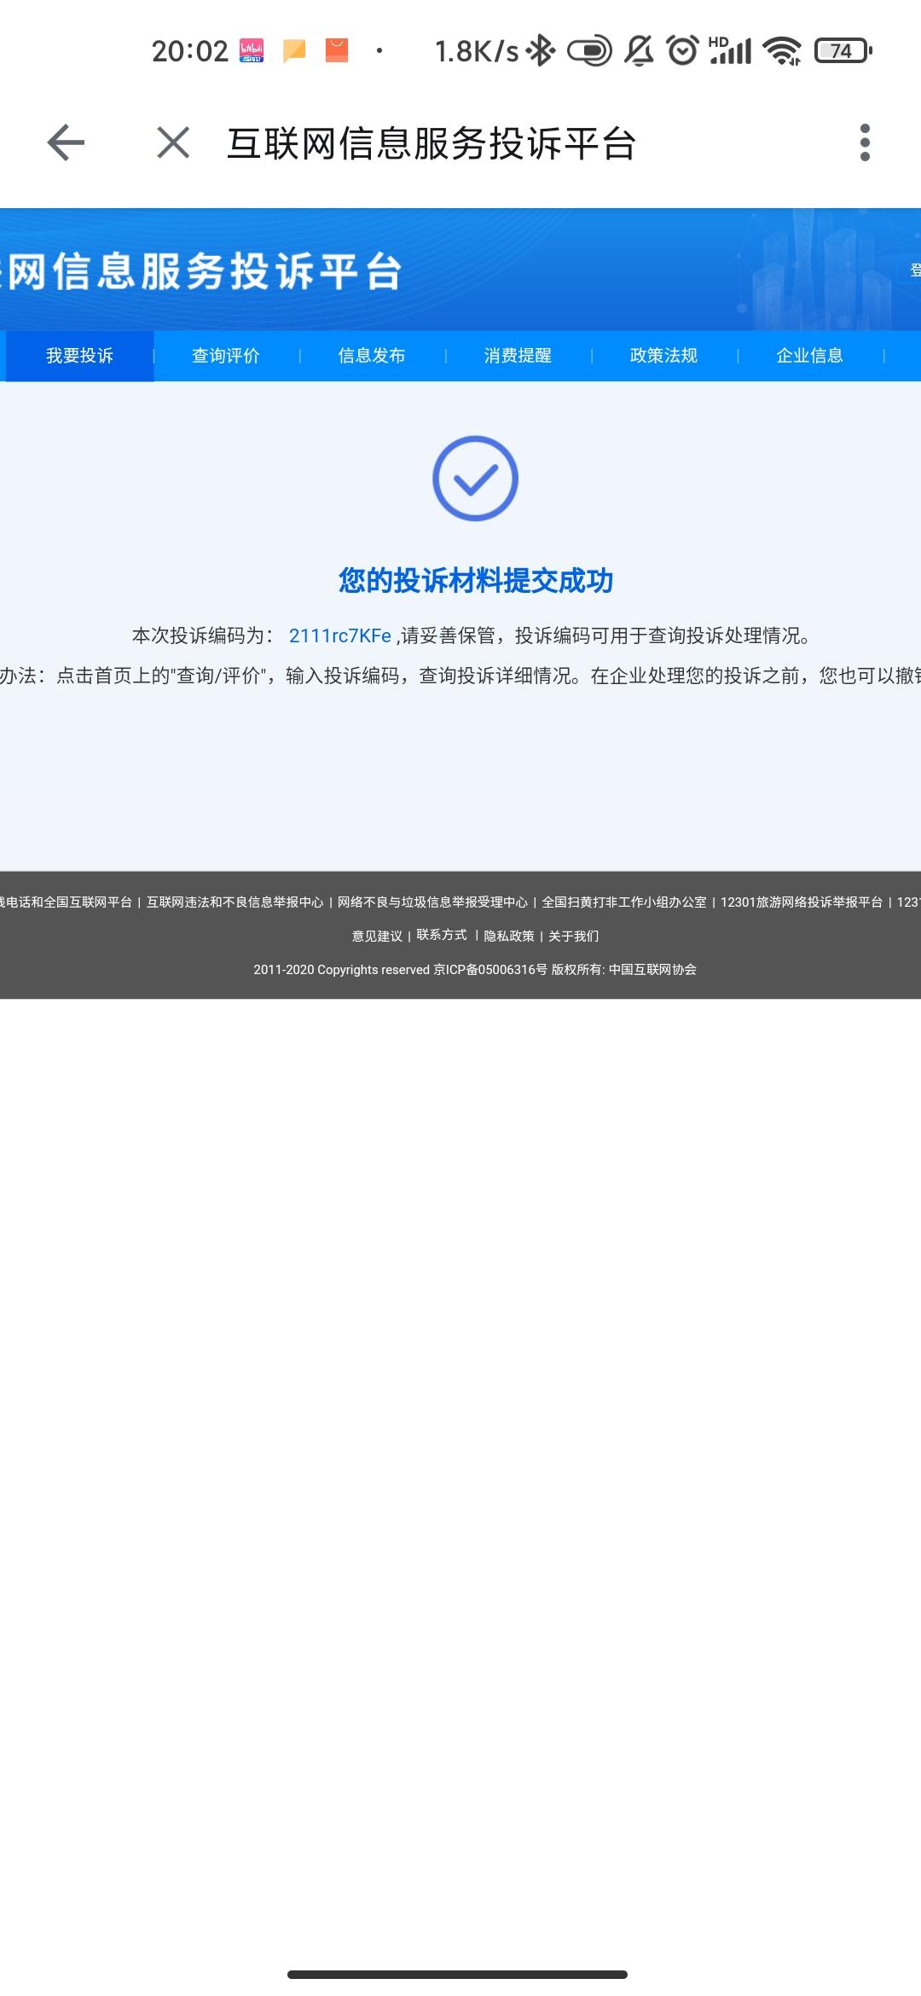921x1996 pixels.
Task: Click the 京ICP备05006316号 text in footer
Action: pos(490,970)
